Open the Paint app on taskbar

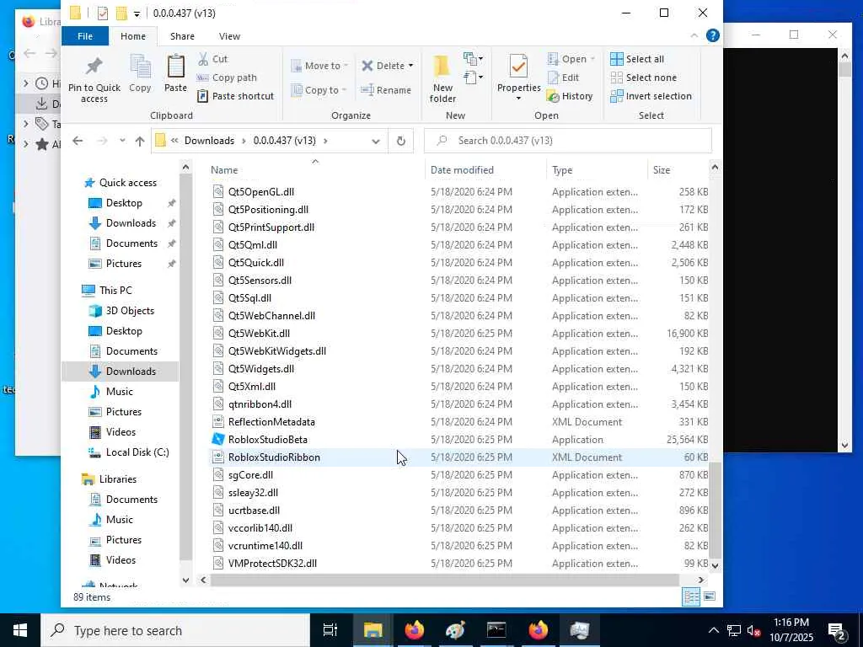click(455, 630)
